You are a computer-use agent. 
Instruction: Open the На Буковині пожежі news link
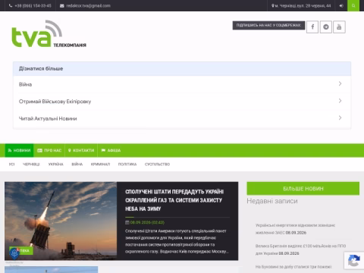[293, 267]
